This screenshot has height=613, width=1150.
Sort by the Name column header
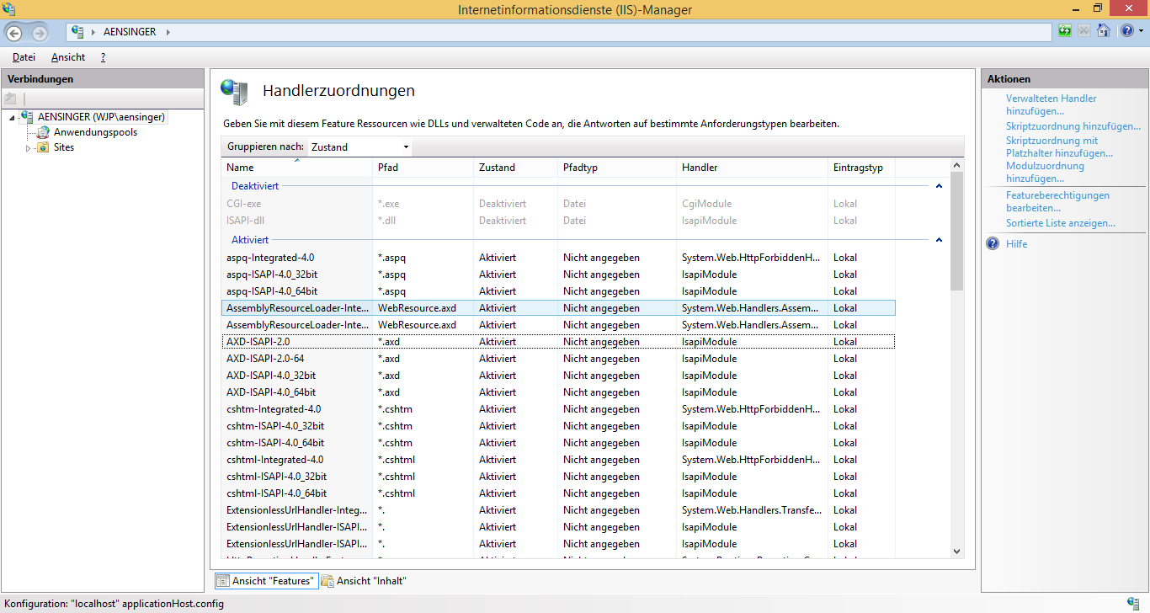pyautogui.click(x=298, y=168)
